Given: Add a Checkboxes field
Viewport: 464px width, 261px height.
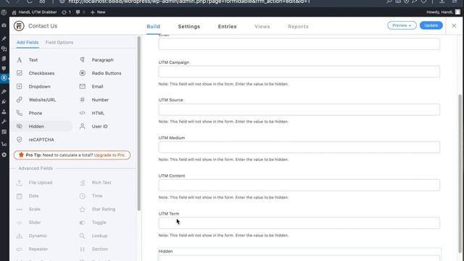Looking at the screenshot, I should click(41, 73).
